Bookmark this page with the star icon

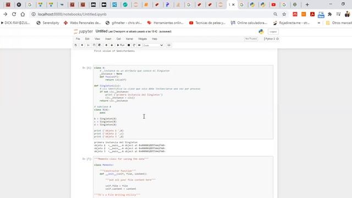pyautogui.click(x=284, y=14)
